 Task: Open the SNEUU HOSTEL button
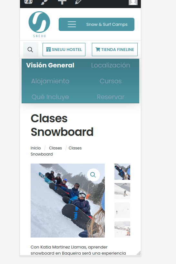pos(64,49)
